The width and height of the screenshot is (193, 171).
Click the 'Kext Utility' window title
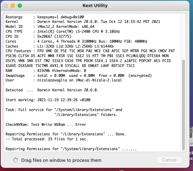pyautogui.click(x=95, y=6)
